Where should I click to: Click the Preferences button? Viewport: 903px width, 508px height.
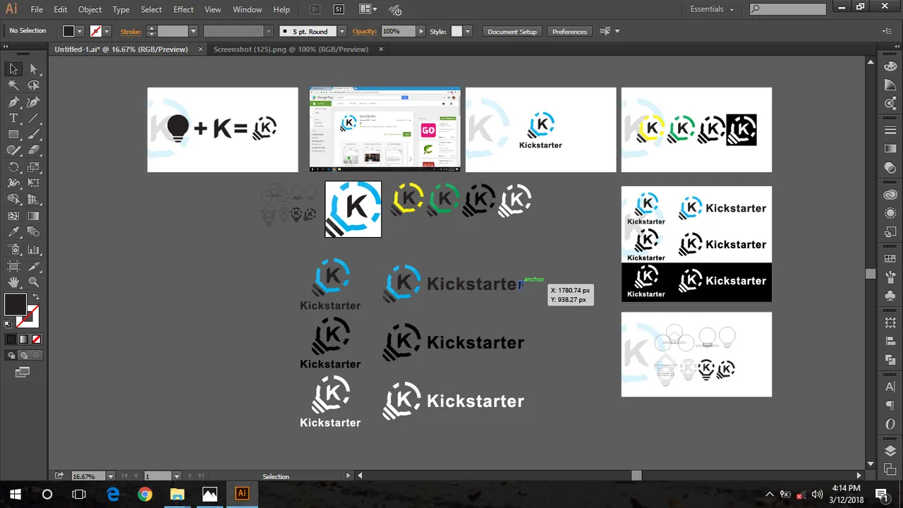click(x=569, y=31)
